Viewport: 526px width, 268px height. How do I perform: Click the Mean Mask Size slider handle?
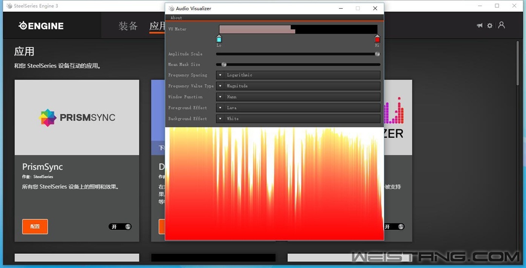click(x=224, y=64)
